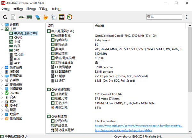Select the 计算机 tree node

pos(14,25)
